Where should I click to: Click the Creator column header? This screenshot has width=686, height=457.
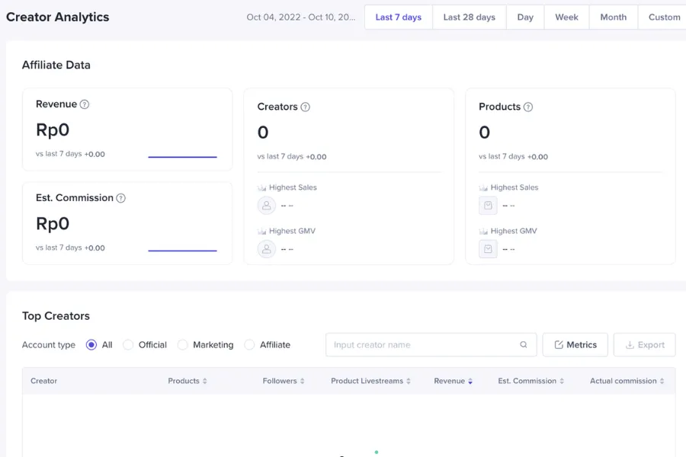click(43, 381)
